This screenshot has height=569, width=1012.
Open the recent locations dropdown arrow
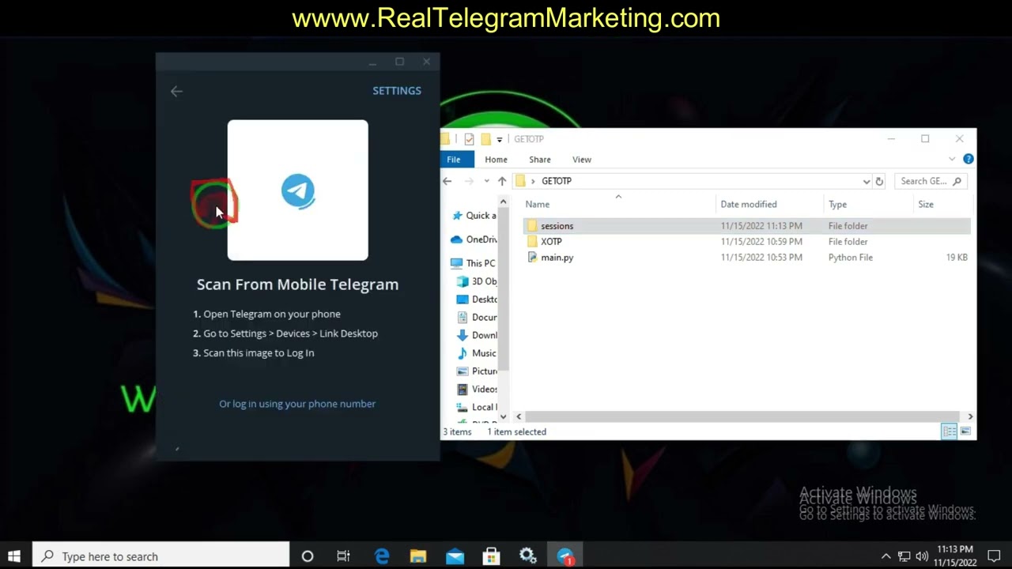pyautogui.click(x=486, y=181)
